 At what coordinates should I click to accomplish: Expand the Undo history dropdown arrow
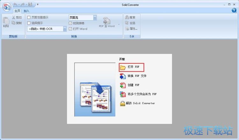pos(19,4)
